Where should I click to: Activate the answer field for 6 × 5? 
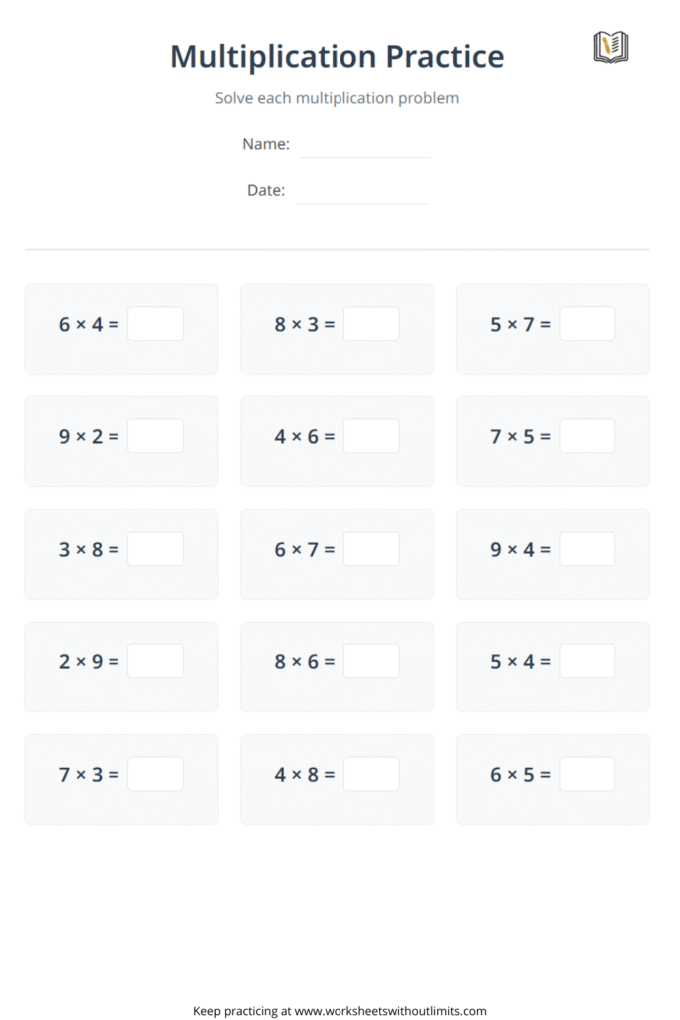pos(587,773)
